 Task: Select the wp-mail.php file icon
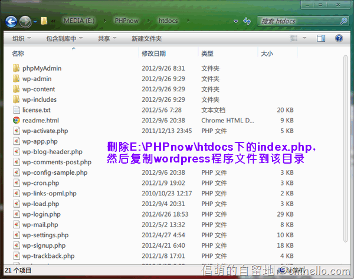17,224
